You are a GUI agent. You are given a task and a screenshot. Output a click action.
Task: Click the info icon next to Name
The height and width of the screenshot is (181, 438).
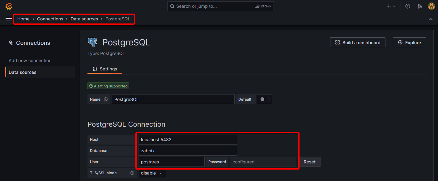tap(105, 99)
